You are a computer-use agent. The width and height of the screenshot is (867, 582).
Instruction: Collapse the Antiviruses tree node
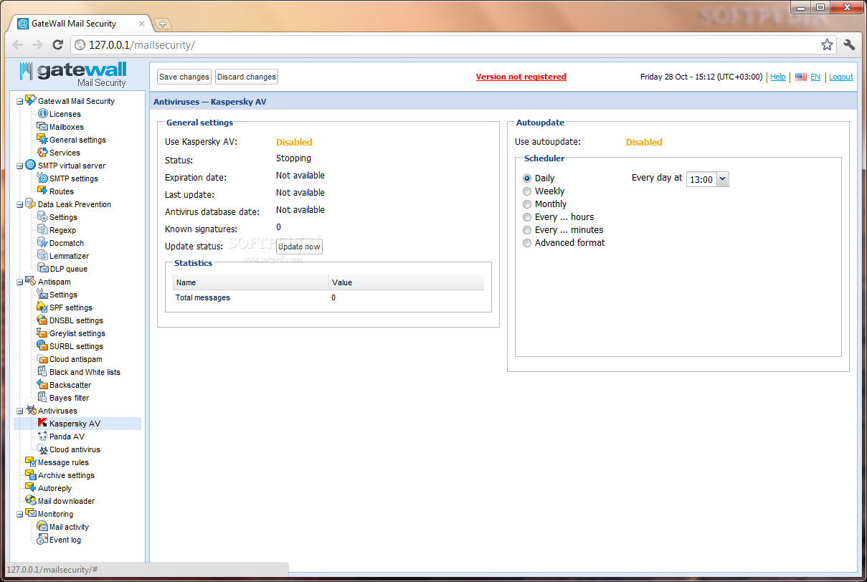click(20, 411)
